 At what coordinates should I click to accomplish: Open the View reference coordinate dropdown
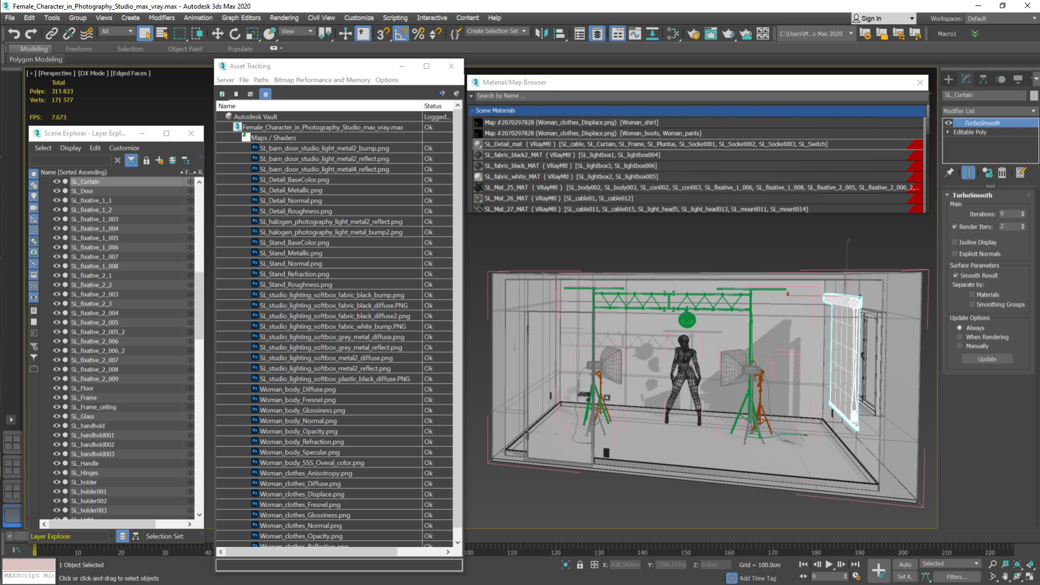[x=297, y=31]
